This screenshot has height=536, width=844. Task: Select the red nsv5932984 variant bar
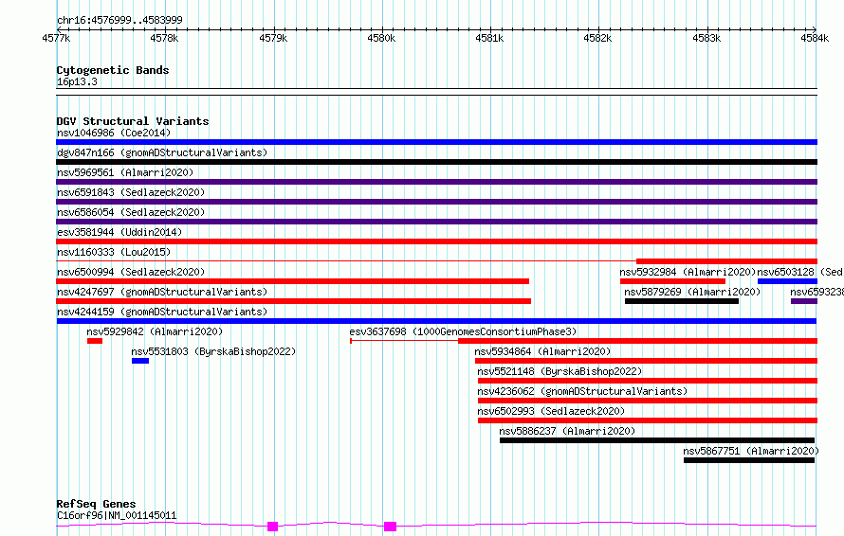click(x=673, y=281)
